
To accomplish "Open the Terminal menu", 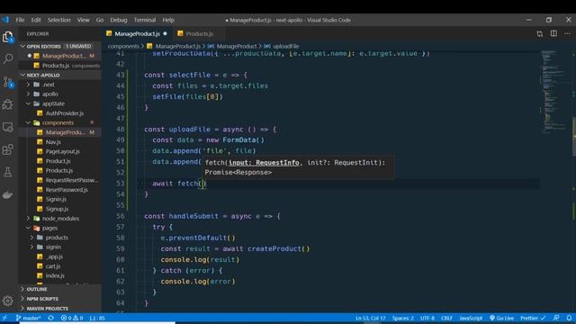I will (x=145, y=20).
